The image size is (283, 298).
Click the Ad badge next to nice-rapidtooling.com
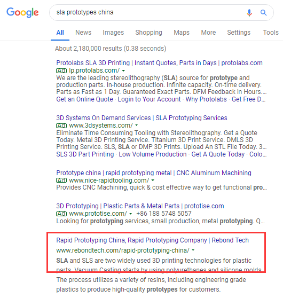pyautogui.click(x=61, y=181)
